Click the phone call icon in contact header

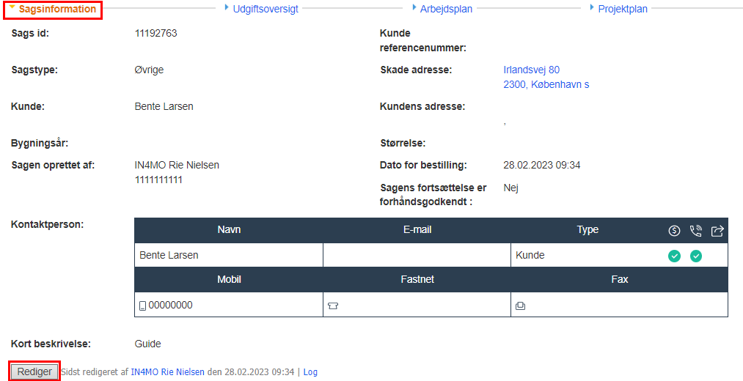(x=696, y=231)
